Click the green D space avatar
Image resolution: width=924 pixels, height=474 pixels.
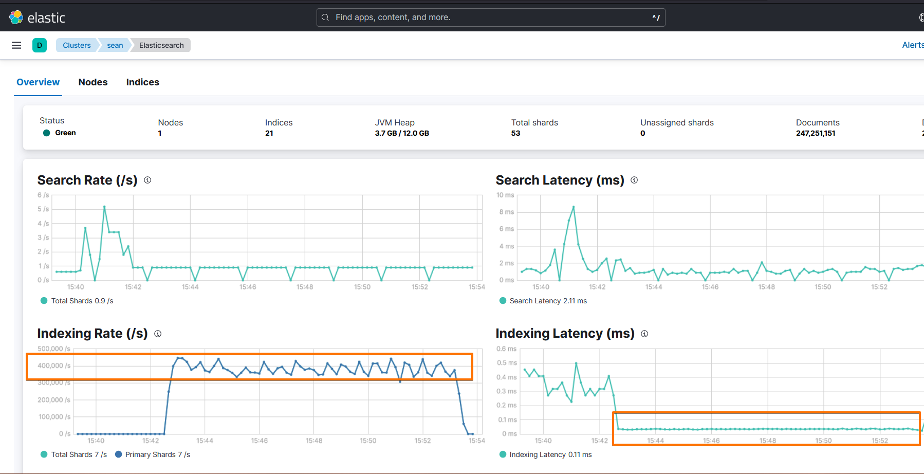(x=40, y=45)
